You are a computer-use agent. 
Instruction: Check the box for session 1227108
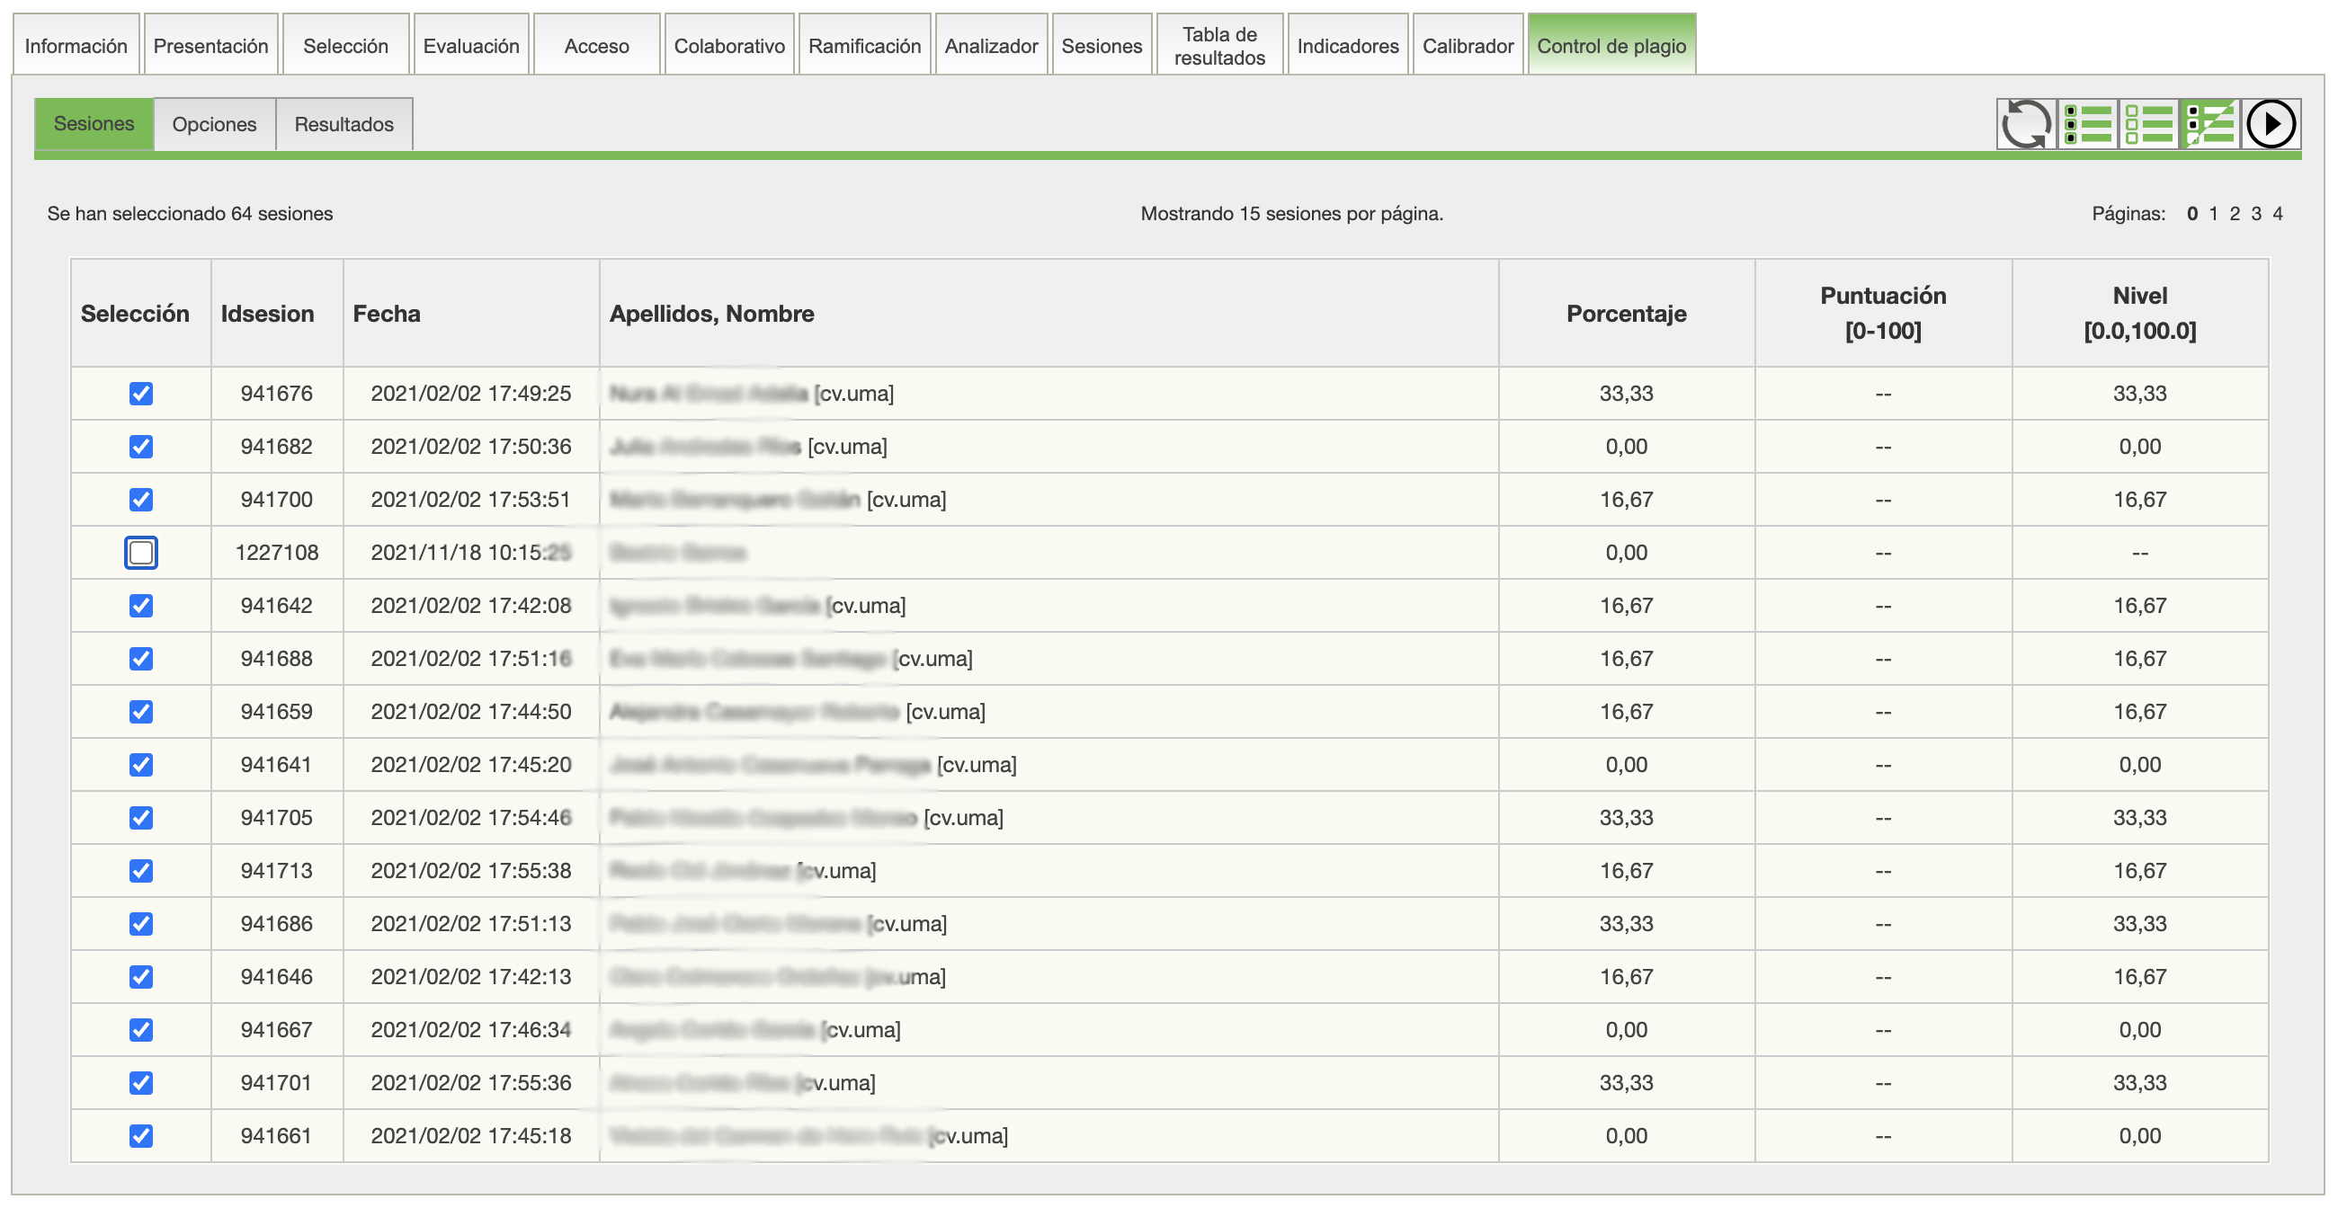pyautogui.click(x=140, y=552)
